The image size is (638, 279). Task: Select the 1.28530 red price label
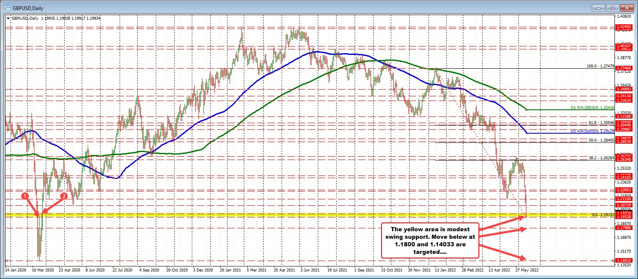point(623,142)
